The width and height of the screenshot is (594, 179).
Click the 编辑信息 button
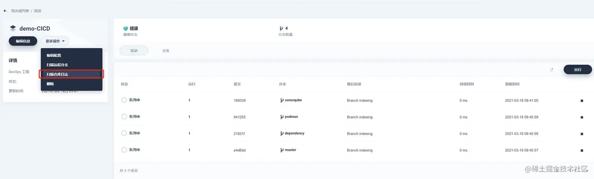(x=23, y=41)
